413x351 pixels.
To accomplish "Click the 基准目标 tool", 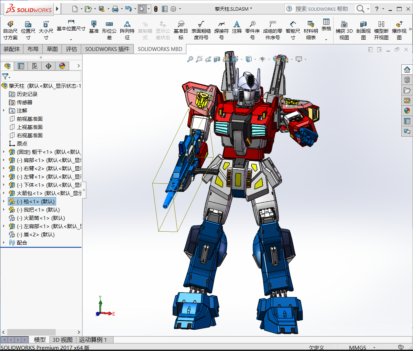I will 181,30.
